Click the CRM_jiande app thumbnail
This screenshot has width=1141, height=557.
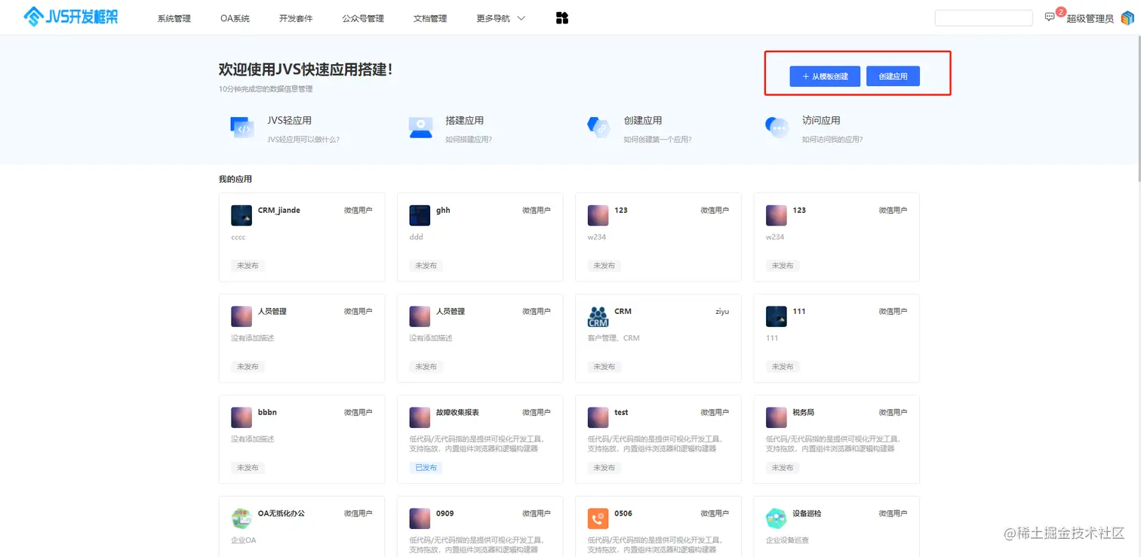pos(241,215)
